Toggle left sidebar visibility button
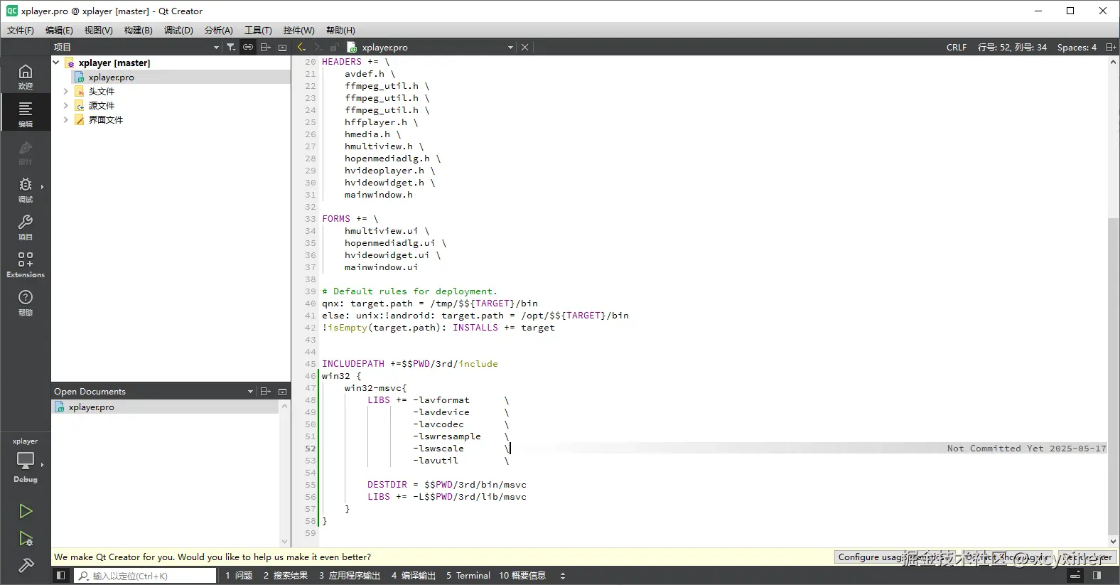 pos(61,576)
